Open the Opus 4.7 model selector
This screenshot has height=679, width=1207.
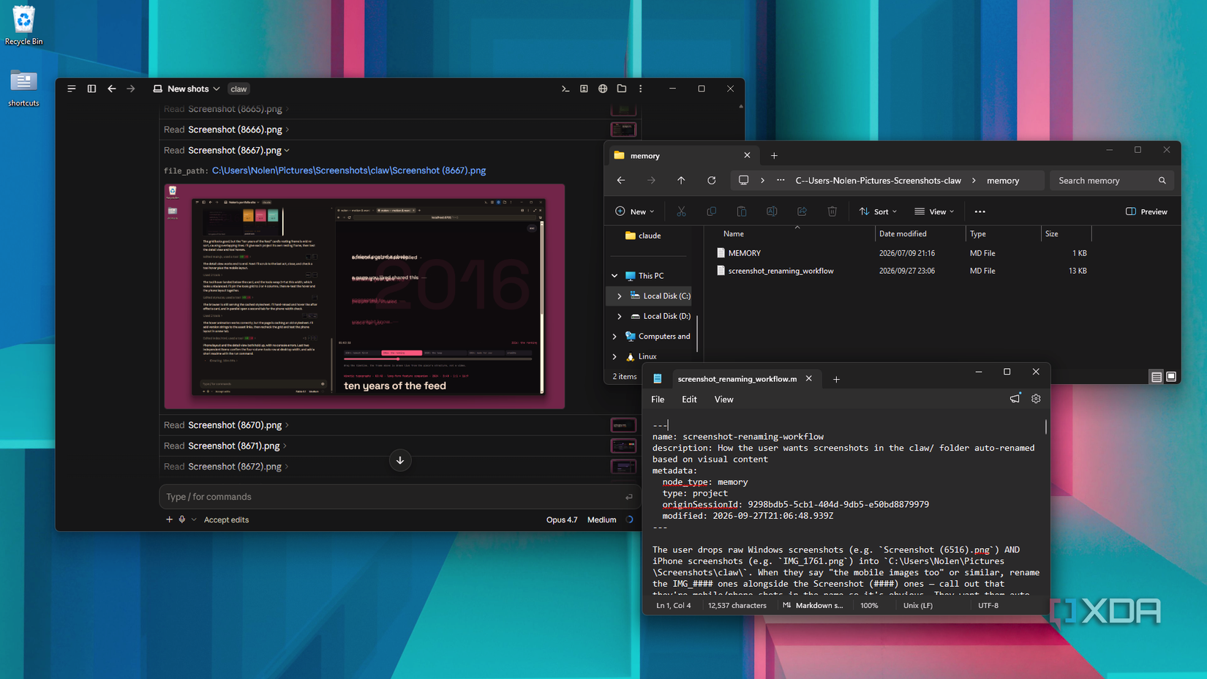(562, 519)
